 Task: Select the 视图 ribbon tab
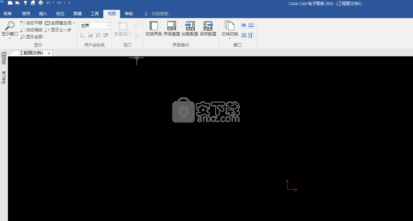coord(112,14)
